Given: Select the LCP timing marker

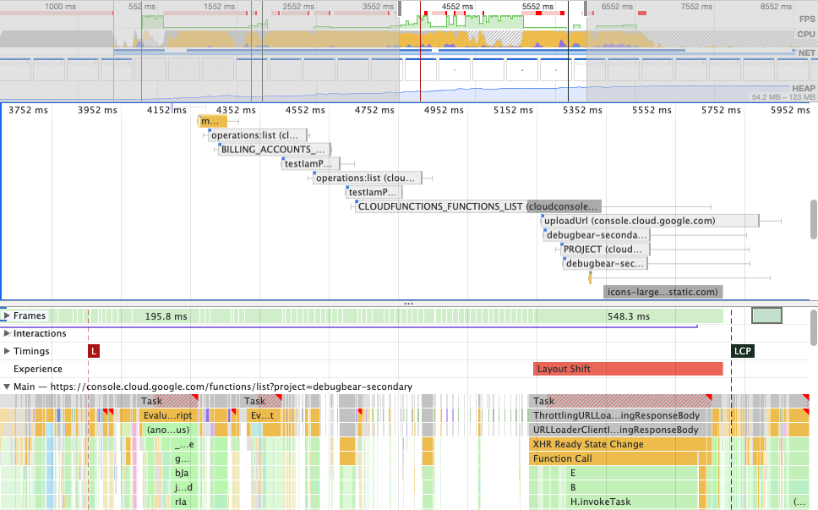Looking at the screenshot, I should pyautogui.click(x=742, y=351).
